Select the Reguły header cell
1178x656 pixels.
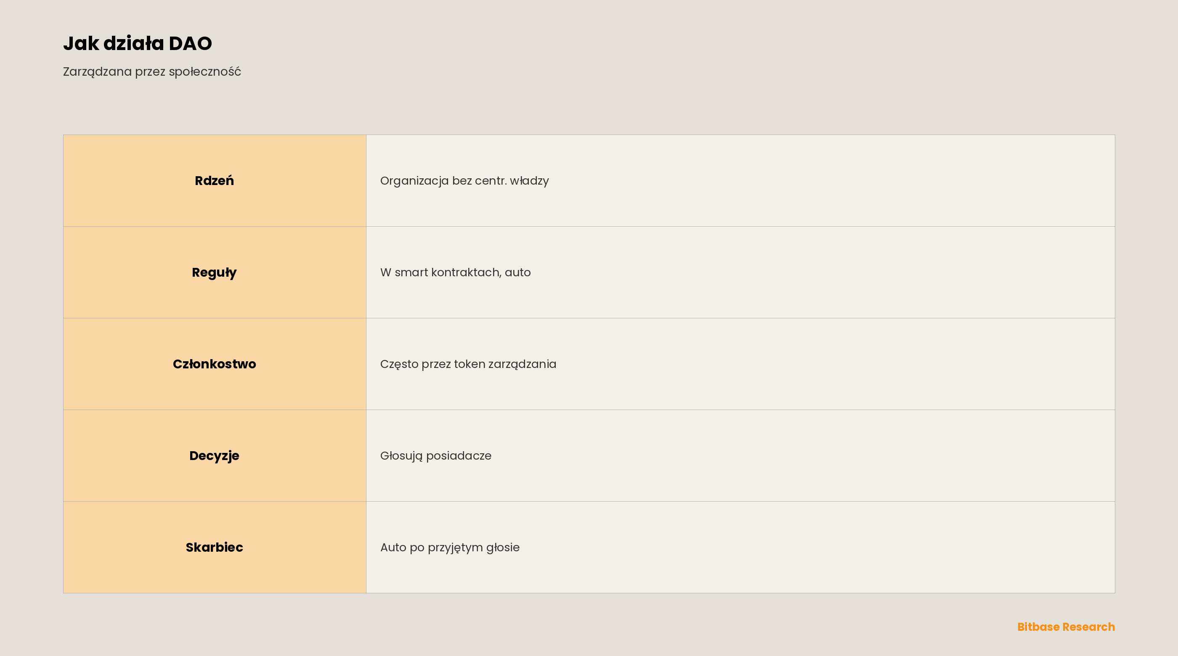point(215,272)
